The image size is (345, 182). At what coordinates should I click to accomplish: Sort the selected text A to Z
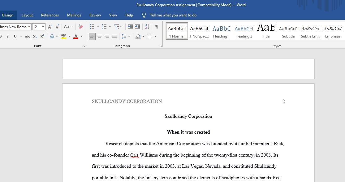(147, 27)
